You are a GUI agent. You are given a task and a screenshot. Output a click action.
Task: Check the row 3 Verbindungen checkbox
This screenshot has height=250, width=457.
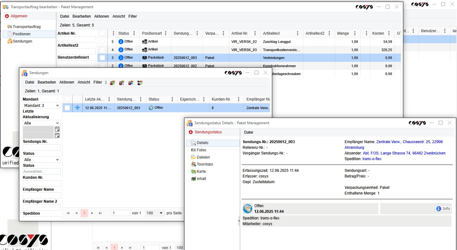tap(102, 58)
